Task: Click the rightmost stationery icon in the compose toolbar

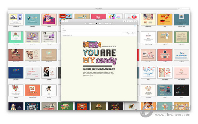Action: pos(135,21)
